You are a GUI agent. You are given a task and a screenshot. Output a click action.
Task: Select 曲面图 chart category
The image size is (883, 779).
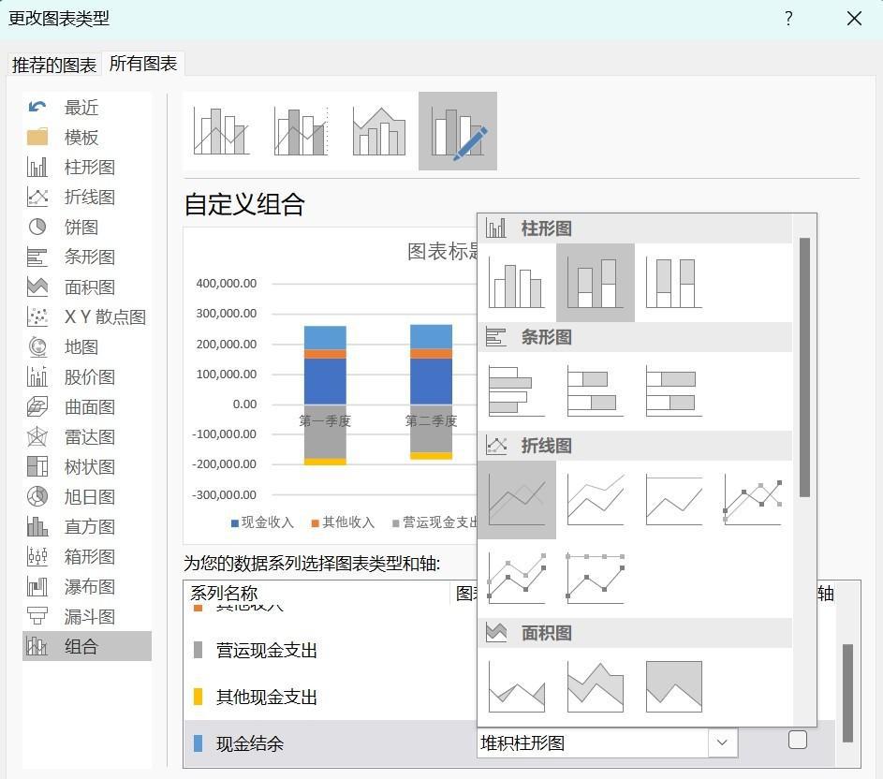coord(87,406)
